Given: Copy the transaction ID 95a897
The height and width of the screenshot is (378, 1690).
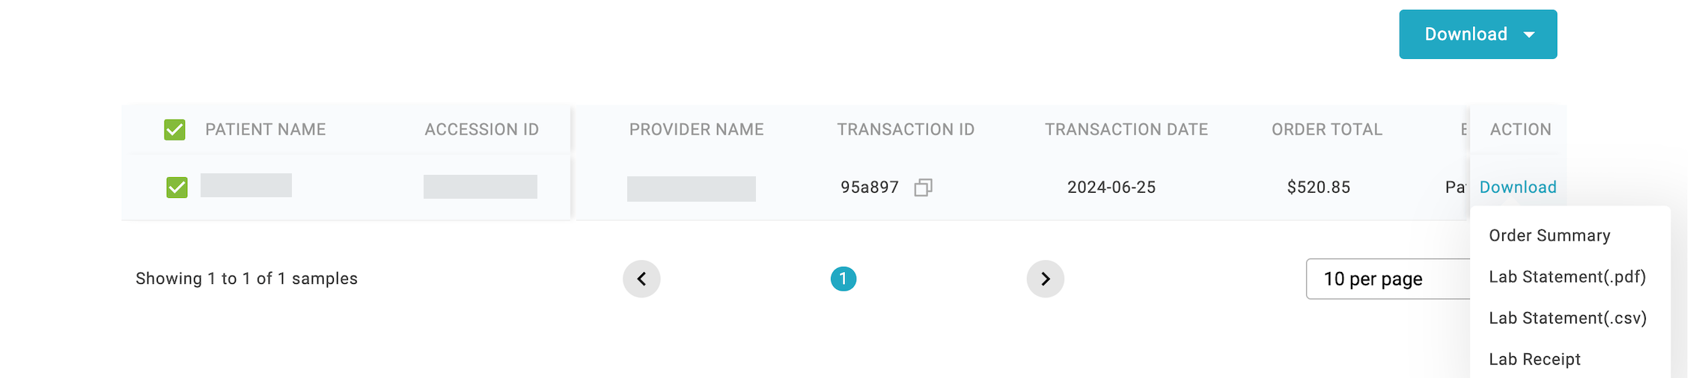Looking at the screenshot, I should click(923, 188).
